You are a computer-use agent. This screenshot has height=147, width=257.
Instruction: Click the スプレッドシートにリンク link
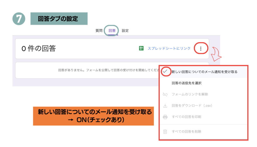click(x=169, y=48)
